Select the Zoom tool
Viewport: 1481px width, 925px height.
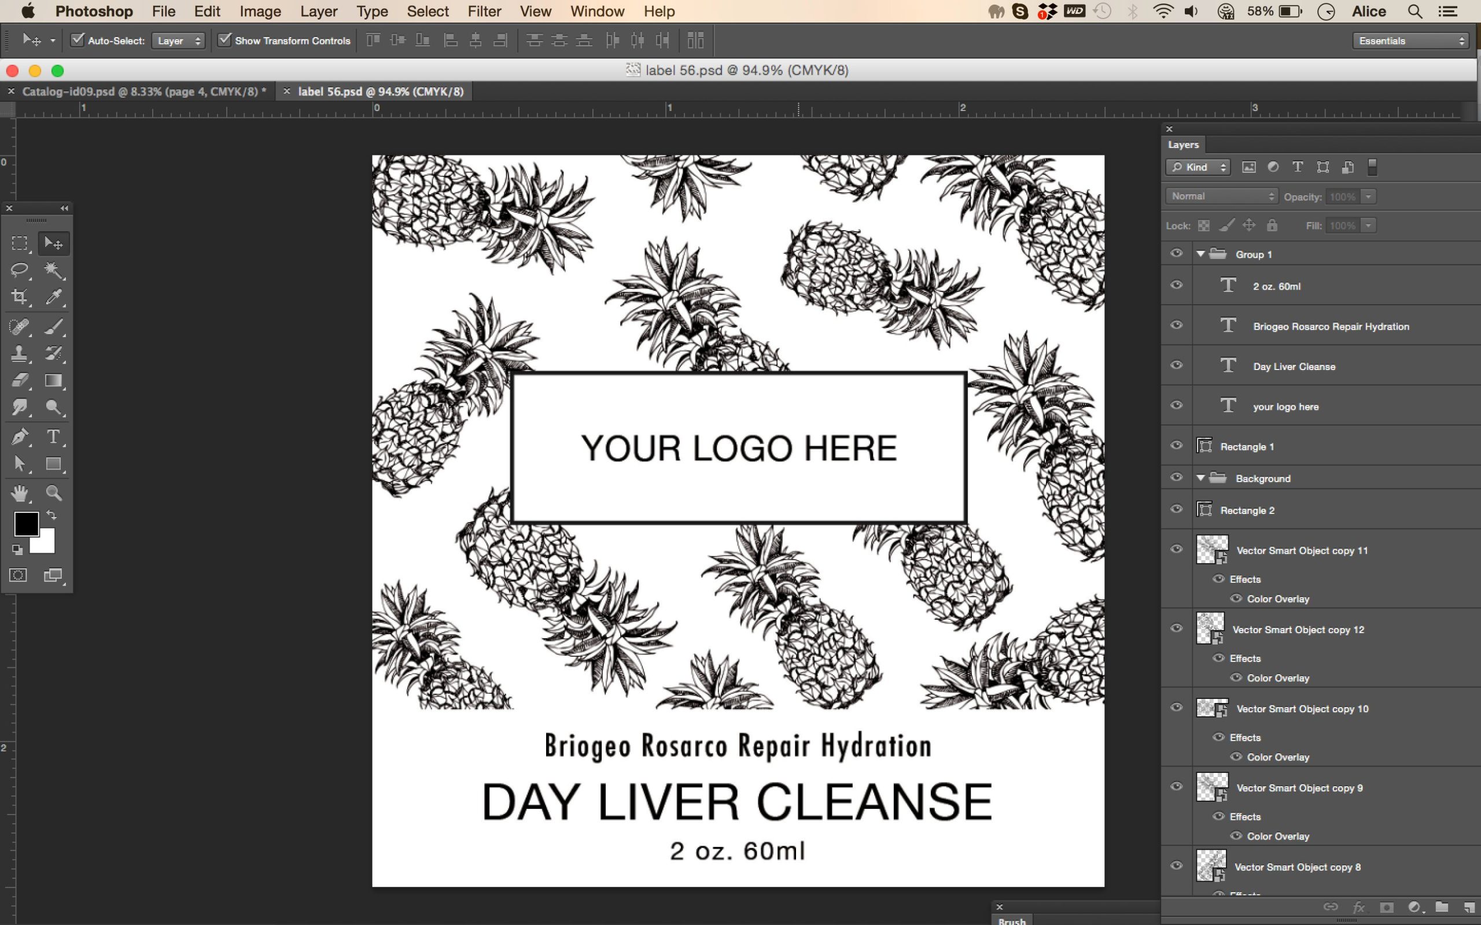[x=54, y=493]
